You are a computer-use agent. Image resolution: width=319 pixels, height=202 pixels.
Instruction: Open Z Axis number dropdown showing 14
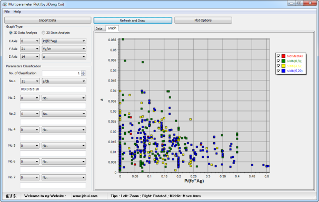(x=29, y=56)
